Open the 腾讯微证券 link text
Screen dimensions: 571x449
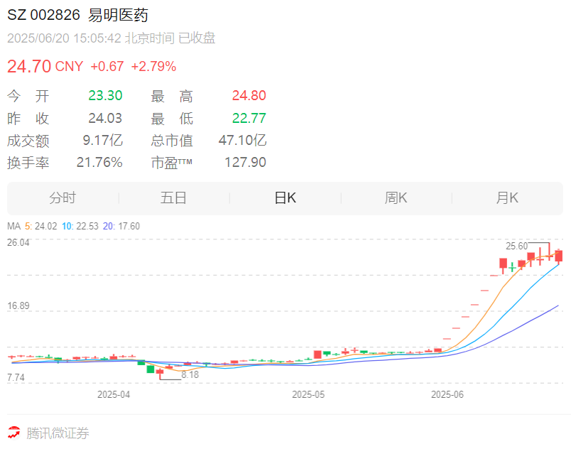point(58,433)
